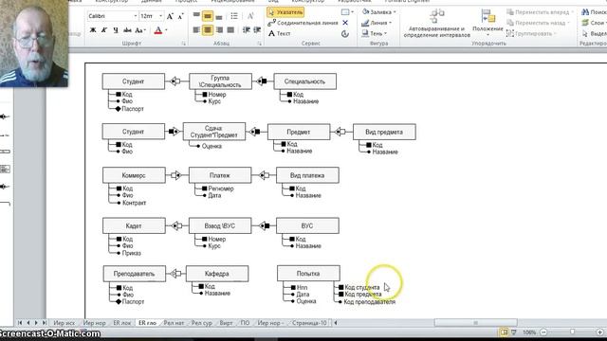Switch to the Рел нат page tab

[x=174, y=323]
